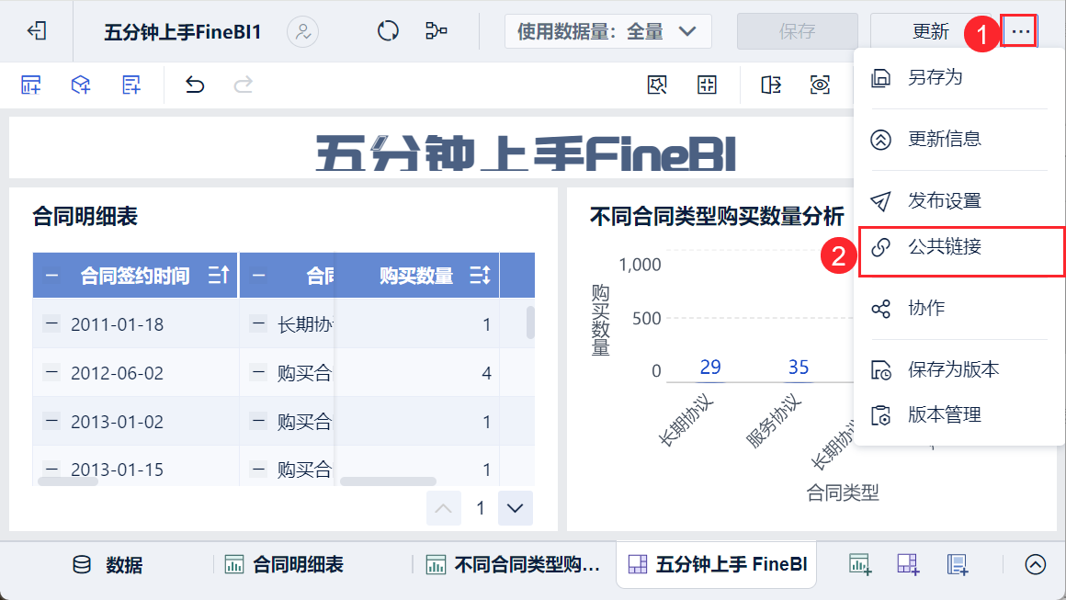
Task: Click the 保存 button
Action: tap(797, 31)
